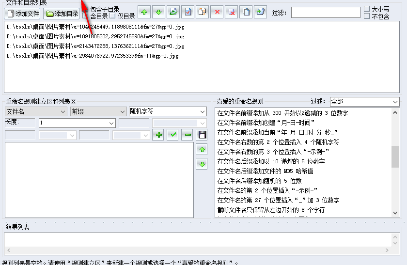The height and width of the screenshot is (265, 407).
Task: Toggle the 包含子目录 checkbox
Action: click(x=86, y=9)
